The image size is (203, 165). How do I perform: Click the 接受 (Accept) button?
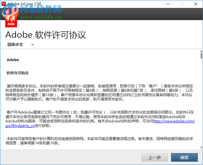[x=184, y=157]
